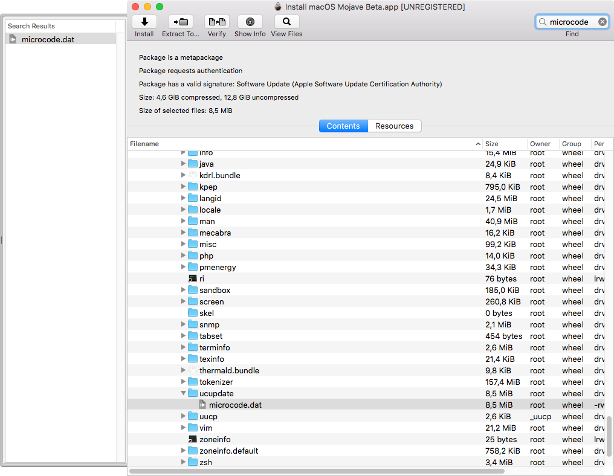This screenshot has height=476, width=614.
Task: Click the vertical scrollbar of the file list
Action: pos(609,437)
